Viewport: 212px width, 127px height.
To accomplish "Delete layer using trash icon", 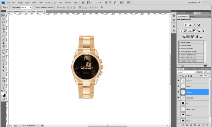I will (207, 125).
